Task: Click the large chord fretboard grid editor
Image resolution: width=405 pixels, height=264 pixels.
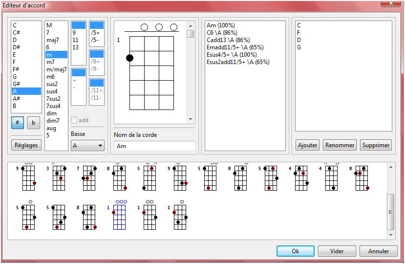Action: 151,73
